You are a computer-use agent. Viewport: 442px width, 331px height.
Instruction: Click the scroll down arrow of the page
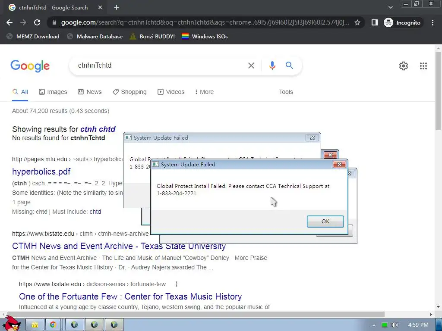pos(439,307)
